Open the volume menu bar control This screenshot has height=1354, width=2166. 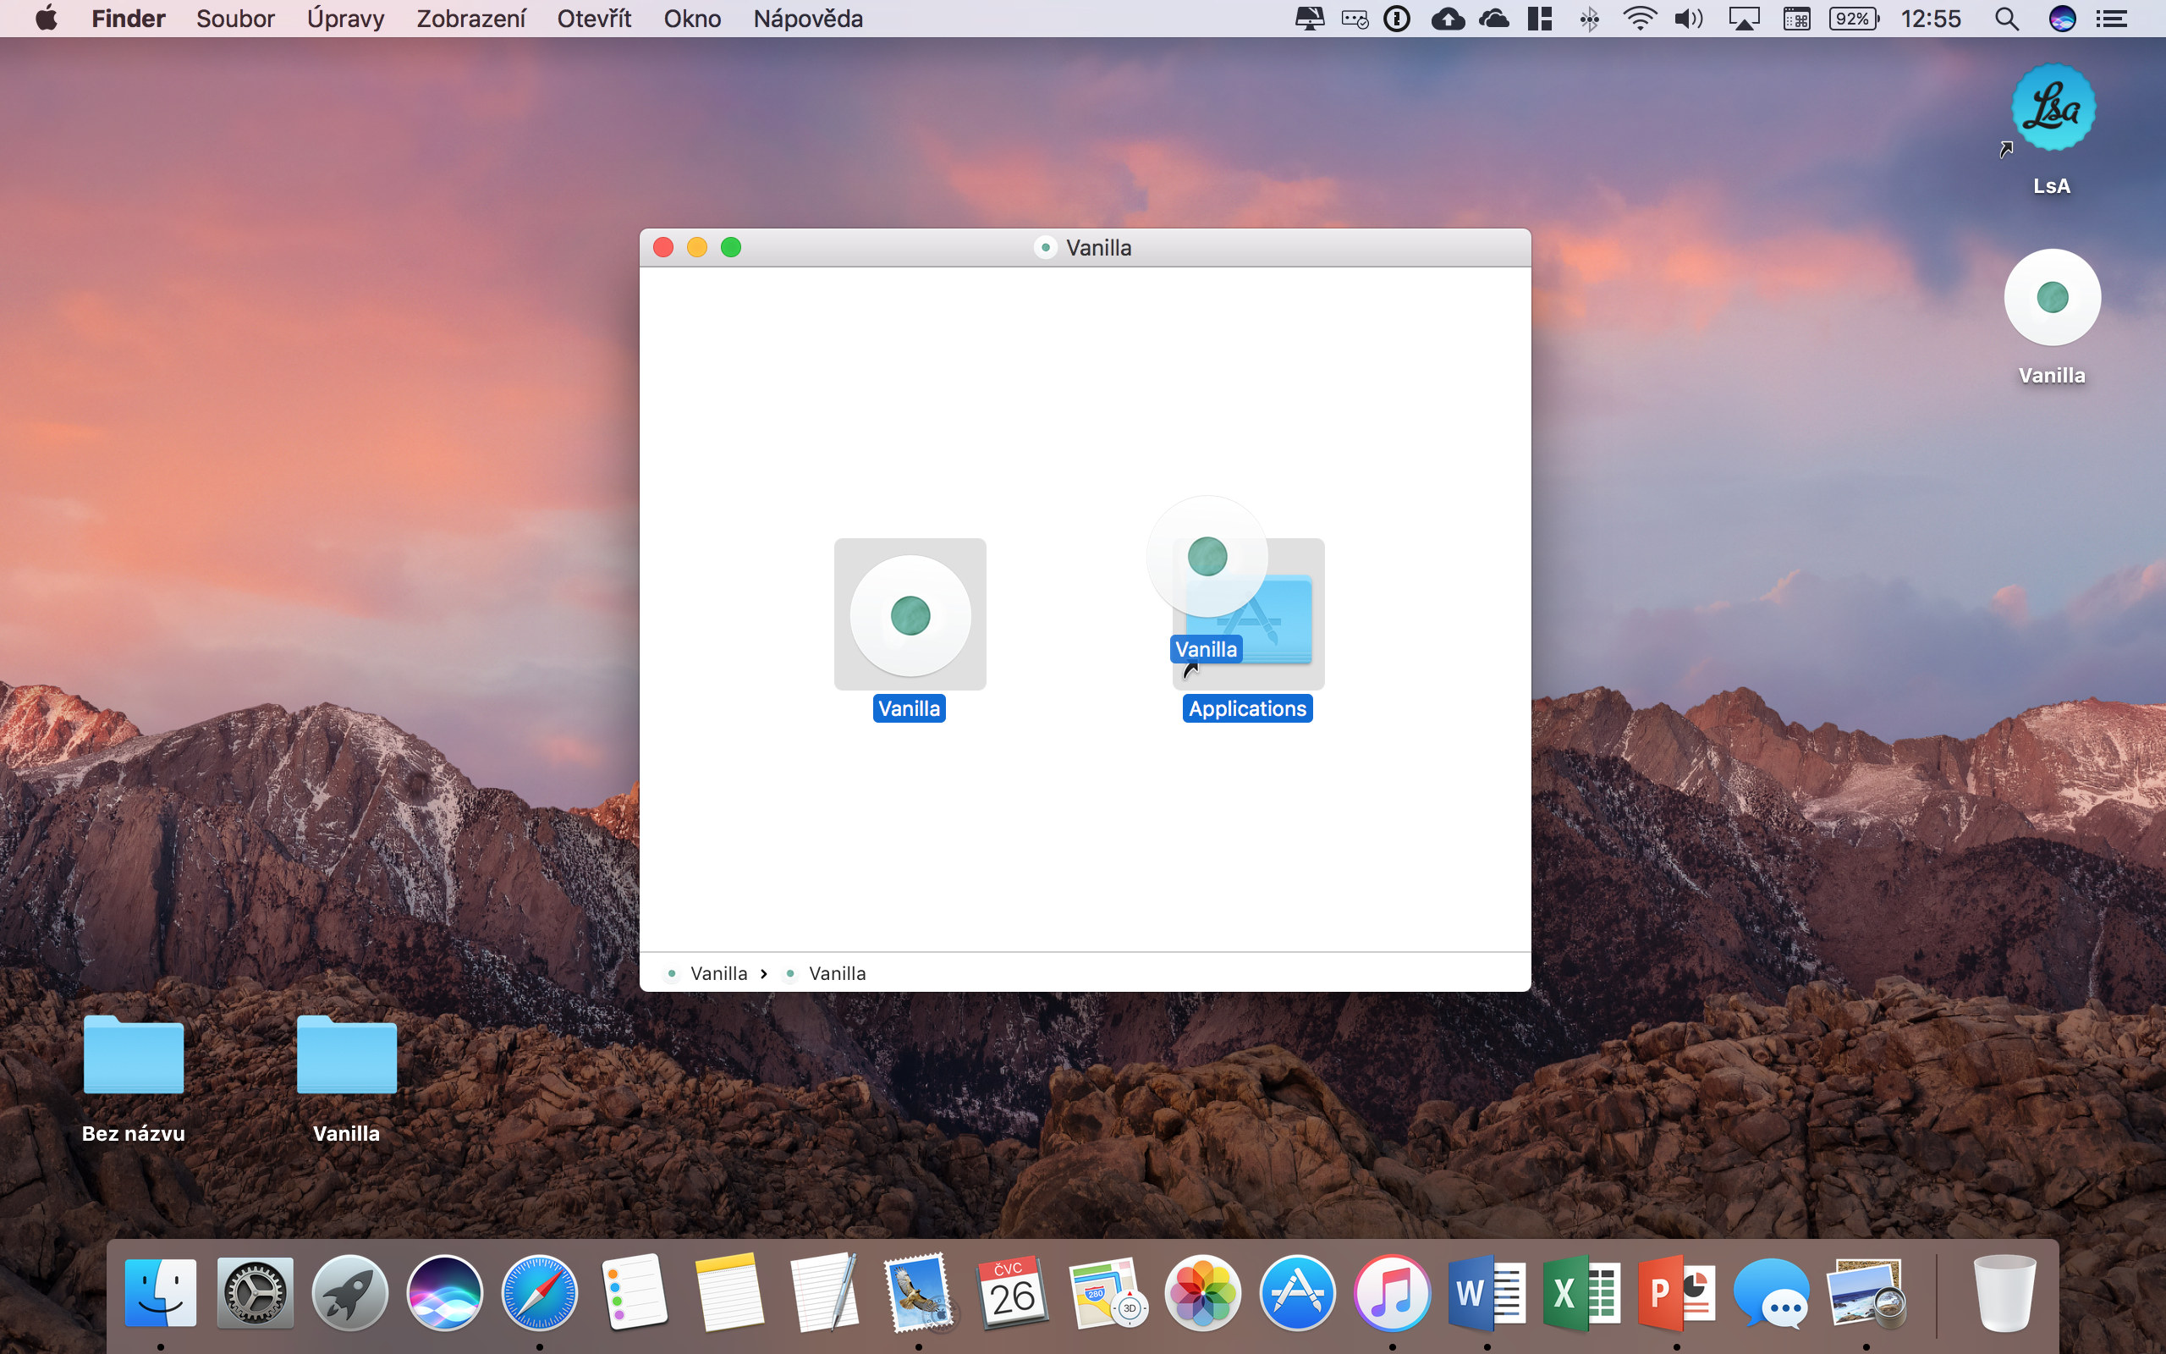coord(1688,19)
